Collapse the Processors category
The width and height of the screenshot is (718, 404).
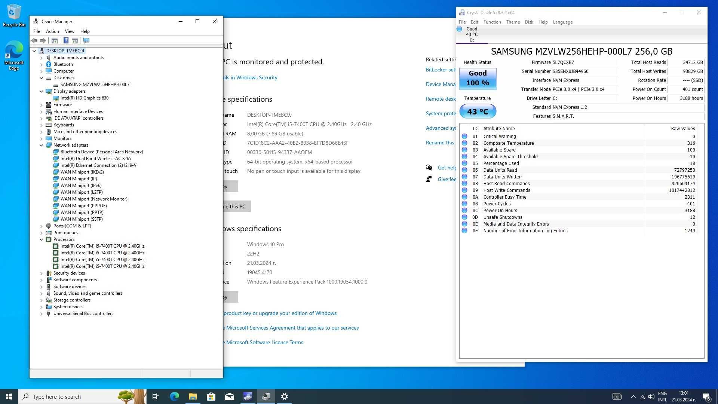pyautogui.click(x=42, y=239)
